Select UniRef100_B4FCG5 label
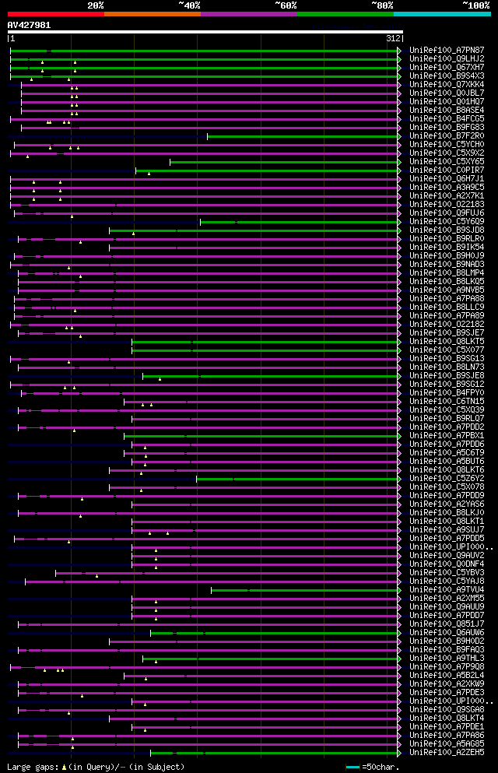 click(x=447, y=119)
